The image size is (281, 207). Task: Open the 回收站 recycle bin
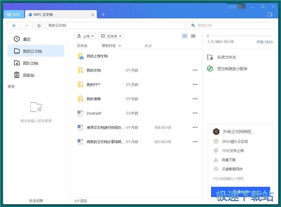24,75
